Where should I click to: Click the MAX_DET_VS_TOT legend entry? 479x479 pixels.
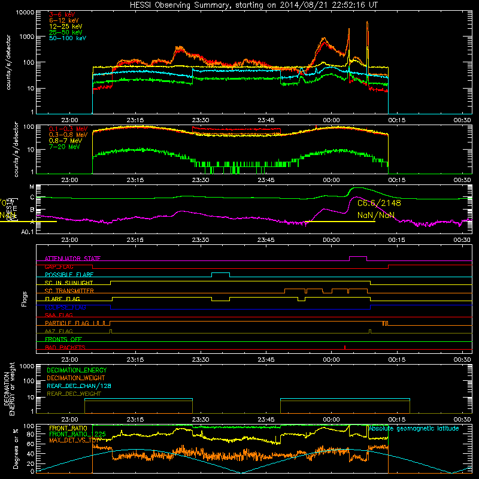74,440
